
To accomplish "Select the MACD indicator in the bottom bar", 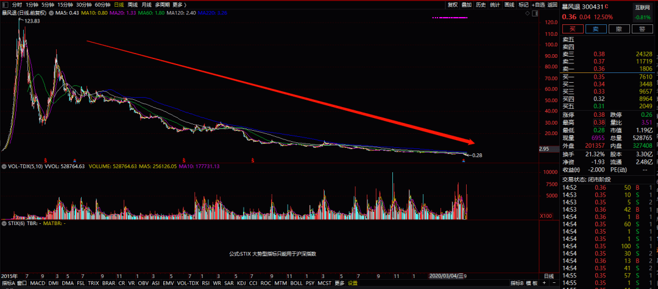I will pyautogui.click(x=38, y=283).
